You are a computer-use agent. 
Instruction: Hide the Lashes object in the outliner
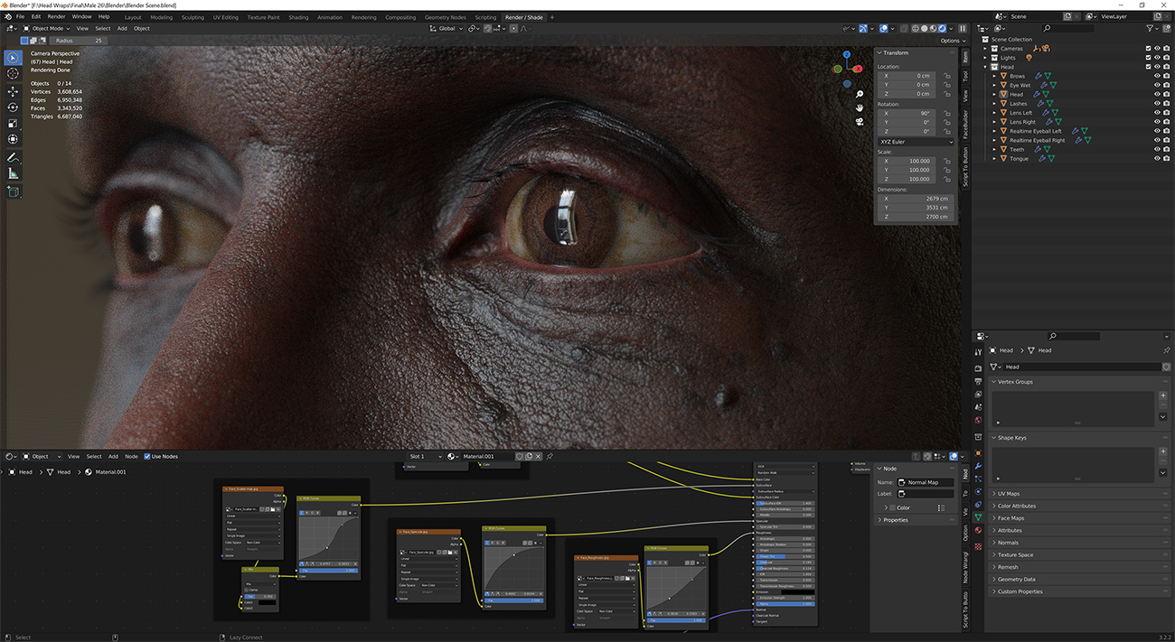click(1158, 103)
